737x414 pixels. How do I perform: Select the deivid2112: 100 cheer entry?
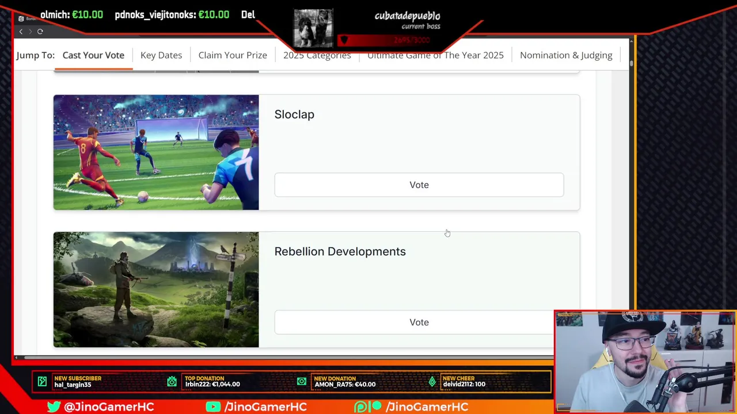(464, 385)
